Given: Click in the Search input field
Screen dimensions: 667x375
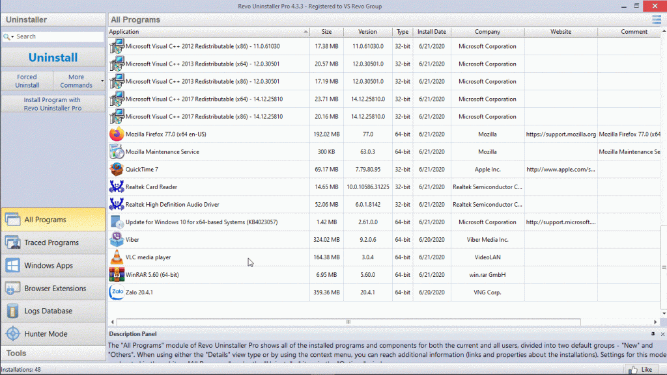Looking at the screenshot, I should [x=59, y=36].
